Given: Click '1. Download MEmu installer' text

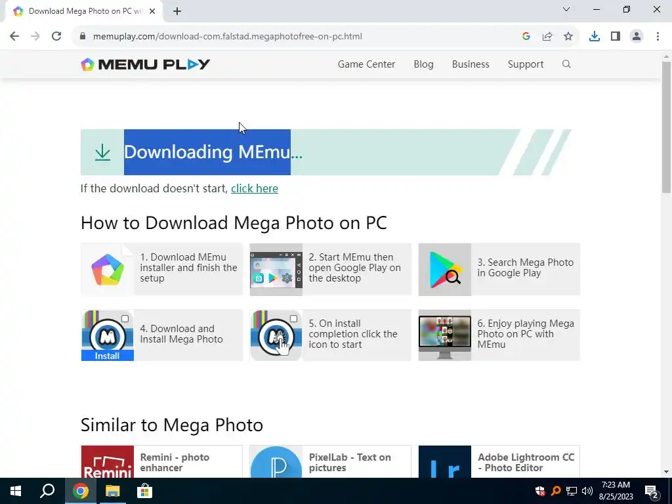Looking at the screenshot, I should [188, 268].
